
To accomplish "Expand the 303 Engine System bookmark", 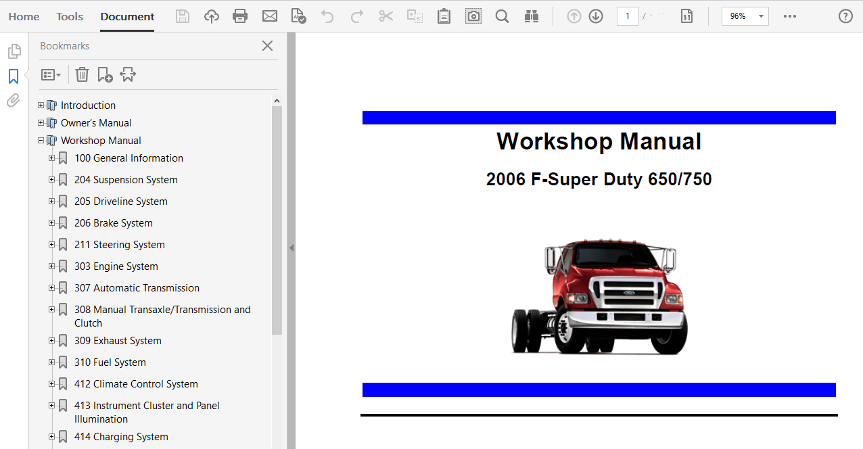I will [x=51, y=266].
